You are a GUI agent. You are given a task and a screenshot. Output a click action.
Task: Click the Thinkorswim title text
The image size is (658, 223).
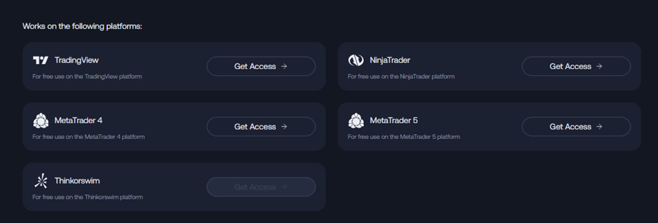(77, 181)
